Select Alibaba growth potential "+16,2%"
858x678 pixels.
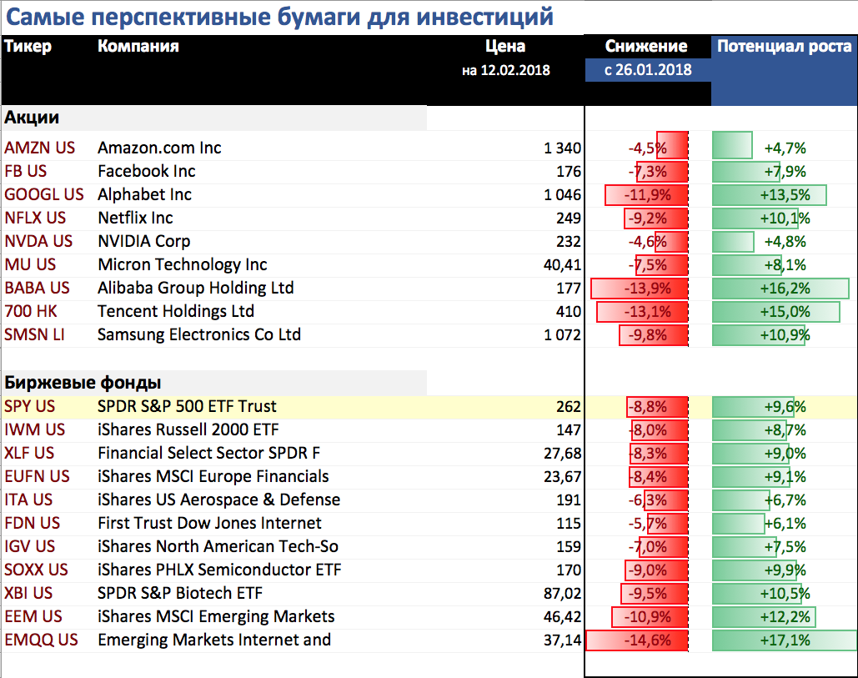pos(785,289)
